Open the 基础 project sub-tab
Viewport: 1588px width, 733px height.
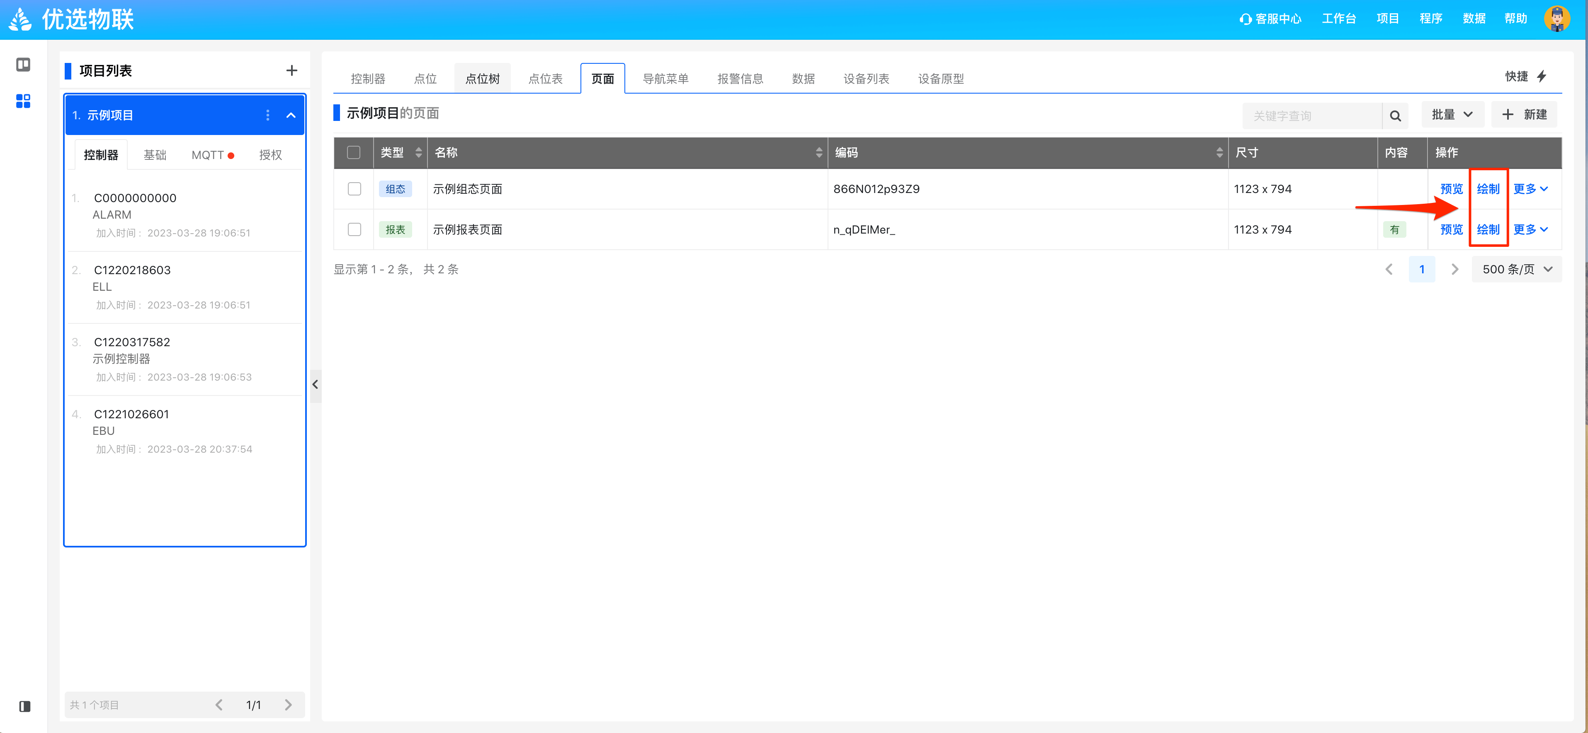155,155
